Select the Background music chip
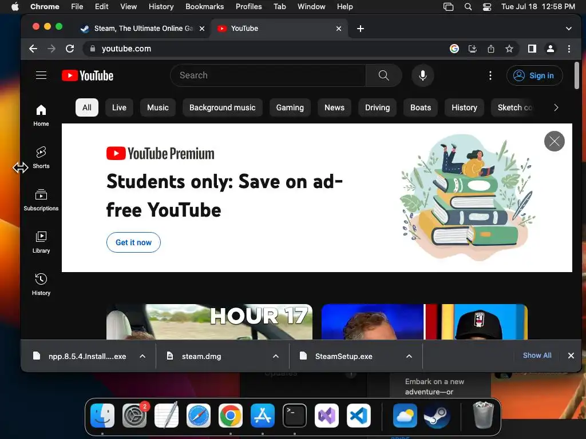 coord(223,107)
